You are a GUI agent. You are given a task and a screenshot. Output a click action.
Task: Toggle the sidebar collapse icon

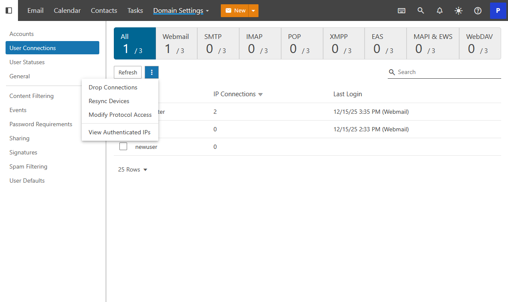click(x=9, y=11)
